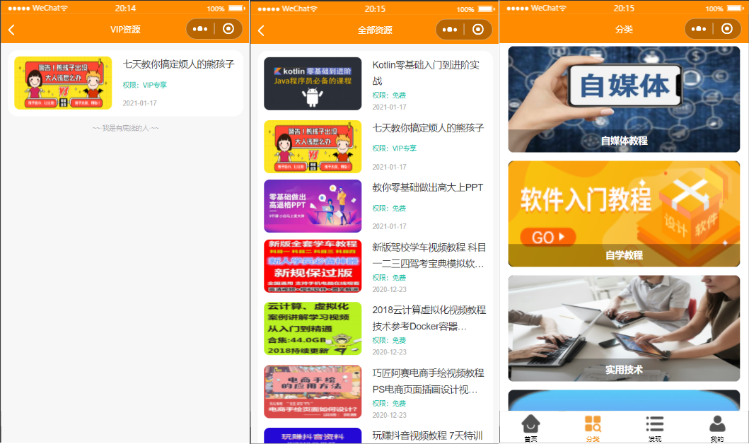Click the 'VIP资源' page title
The height and width of the screenshot is (444, 749).
click(125, 30)
